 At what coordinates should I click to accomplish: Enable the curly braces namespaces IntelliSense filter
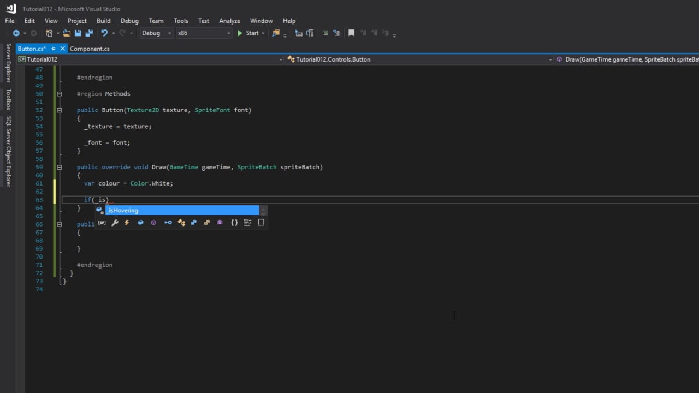click(x=234, y=223)
